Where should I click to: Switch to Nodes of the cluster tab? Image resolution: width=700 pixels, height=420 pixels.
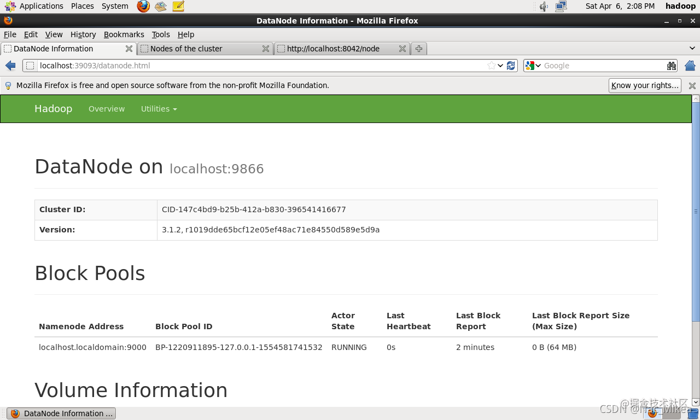(205, 49)
